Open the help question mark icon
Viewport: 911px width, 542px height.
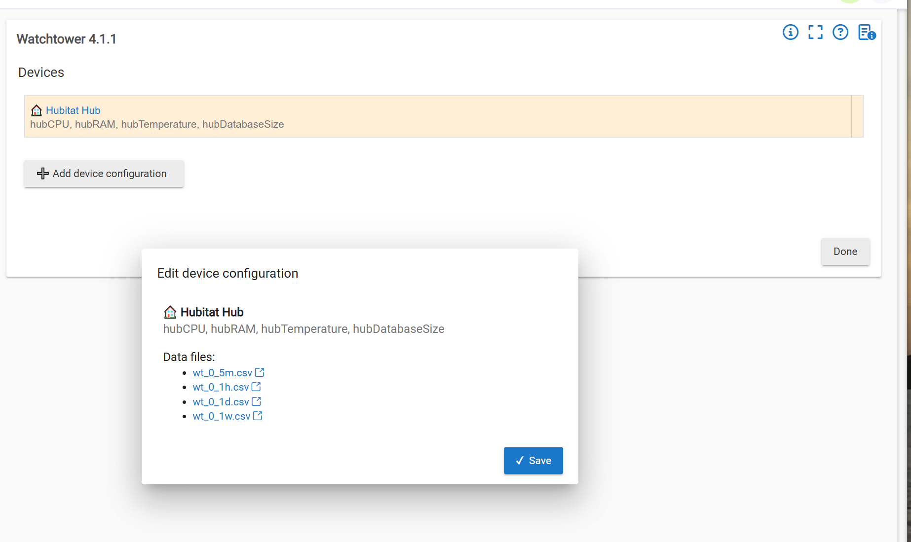pos(840,33)
